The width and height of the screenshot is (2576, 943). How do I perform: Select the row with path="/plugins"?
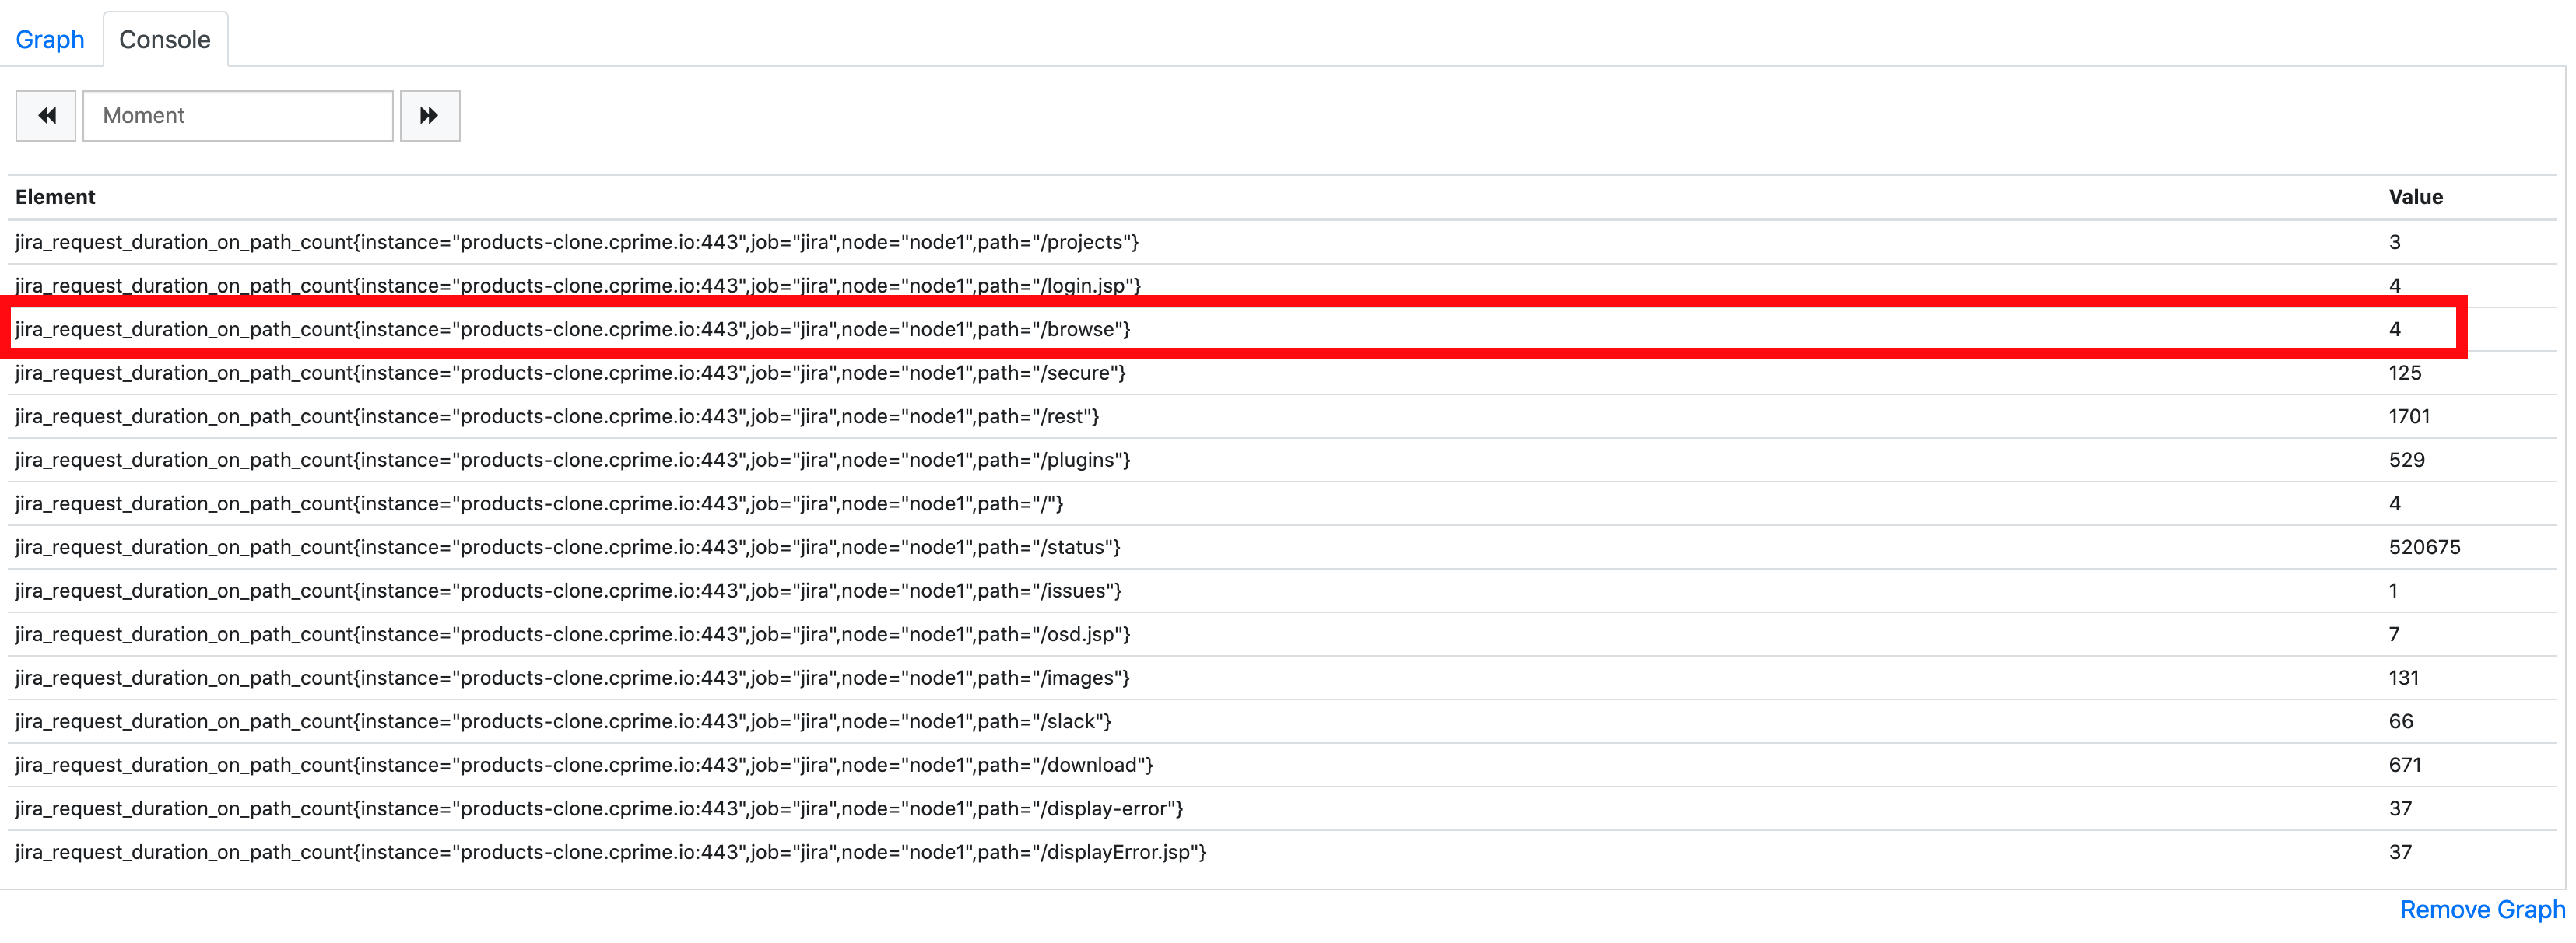pos(1282,460)
